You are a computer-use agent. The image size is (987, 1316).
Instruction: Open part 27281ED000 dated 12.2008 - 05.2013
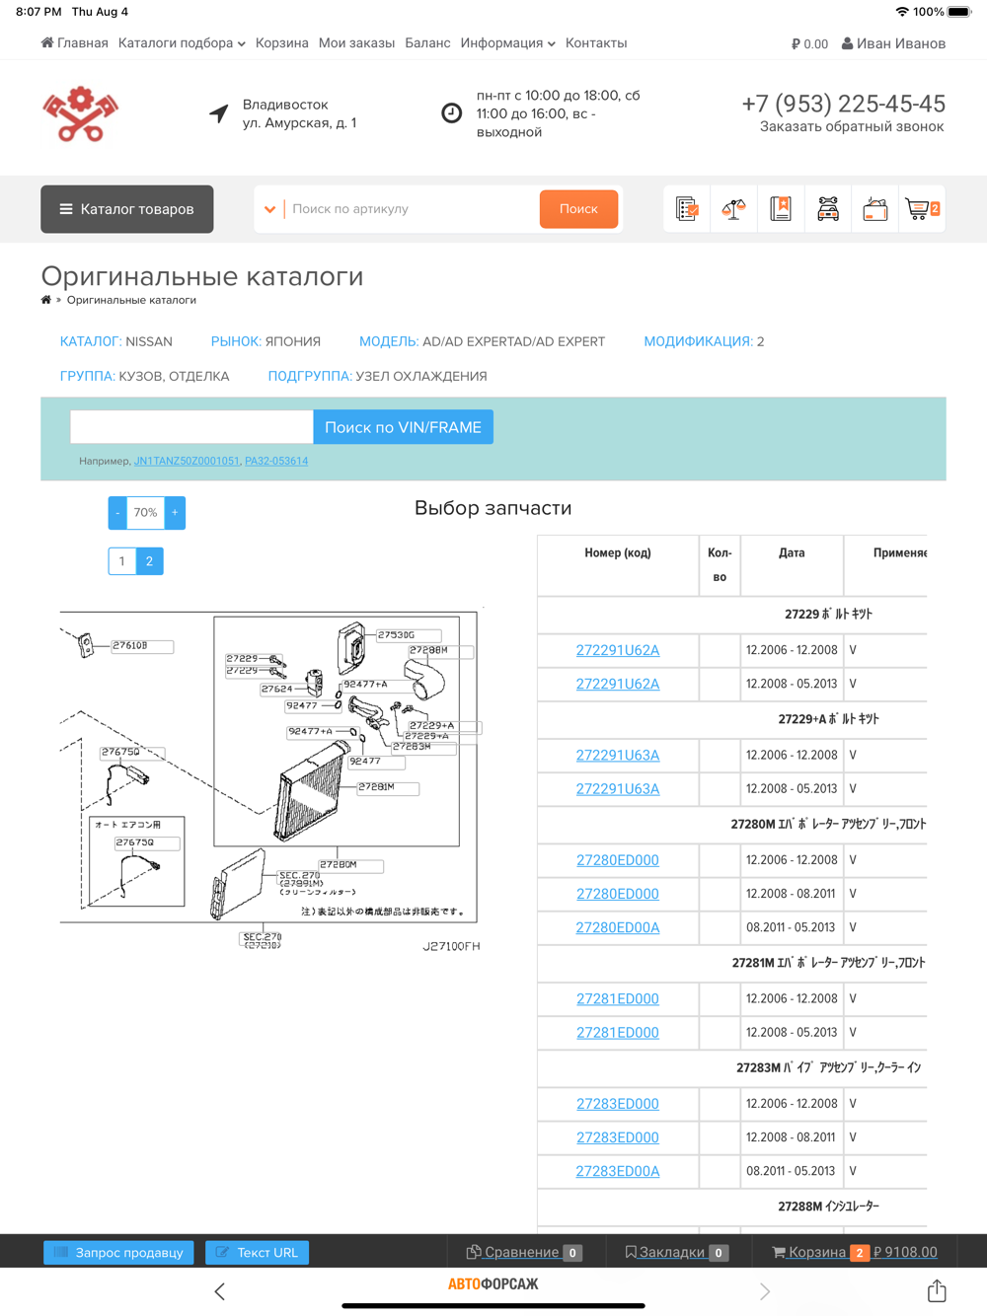(618, 1032)
